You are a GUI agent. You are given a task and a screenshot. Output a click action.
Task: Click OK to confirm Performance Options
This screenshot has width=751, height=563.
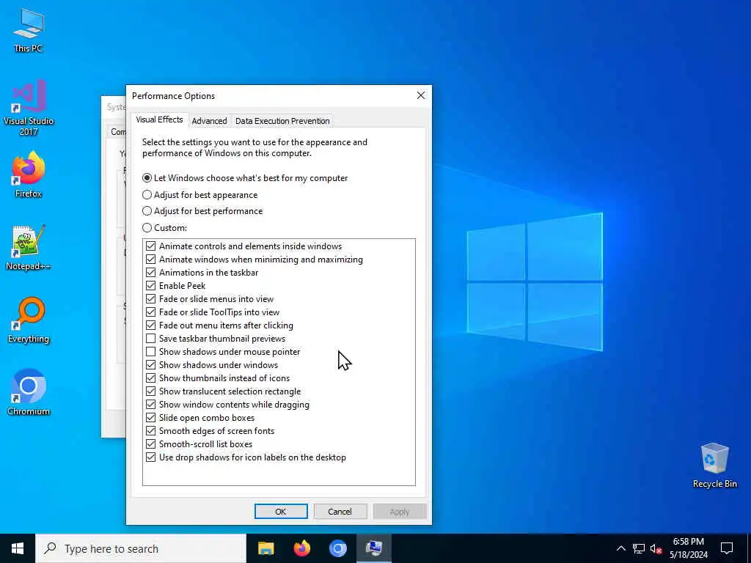point(281,511)
